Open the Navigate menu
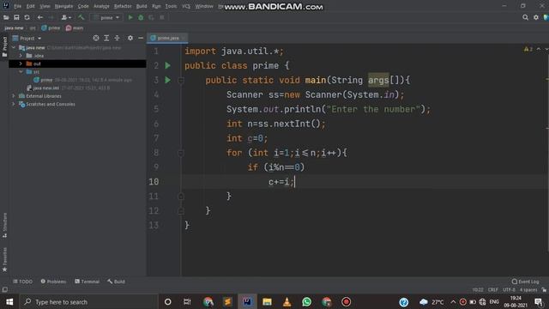 pyautogui.click(x=63, y=6)
